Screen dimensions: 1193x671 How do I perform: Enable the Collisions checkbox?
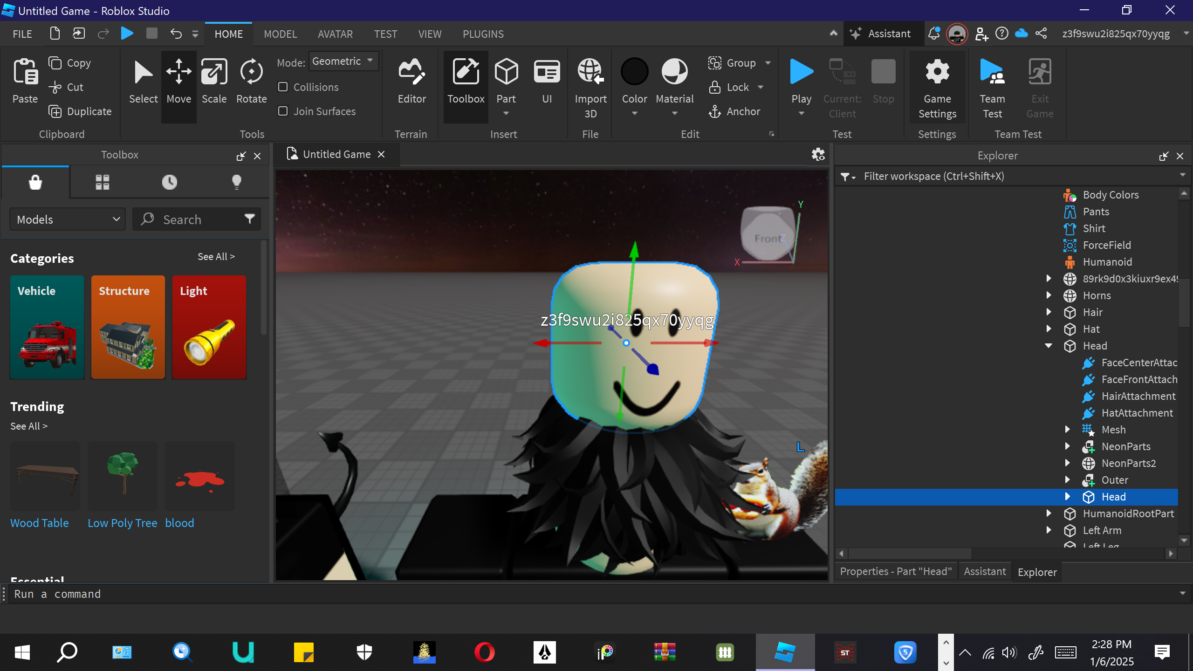tap(283, 87)
